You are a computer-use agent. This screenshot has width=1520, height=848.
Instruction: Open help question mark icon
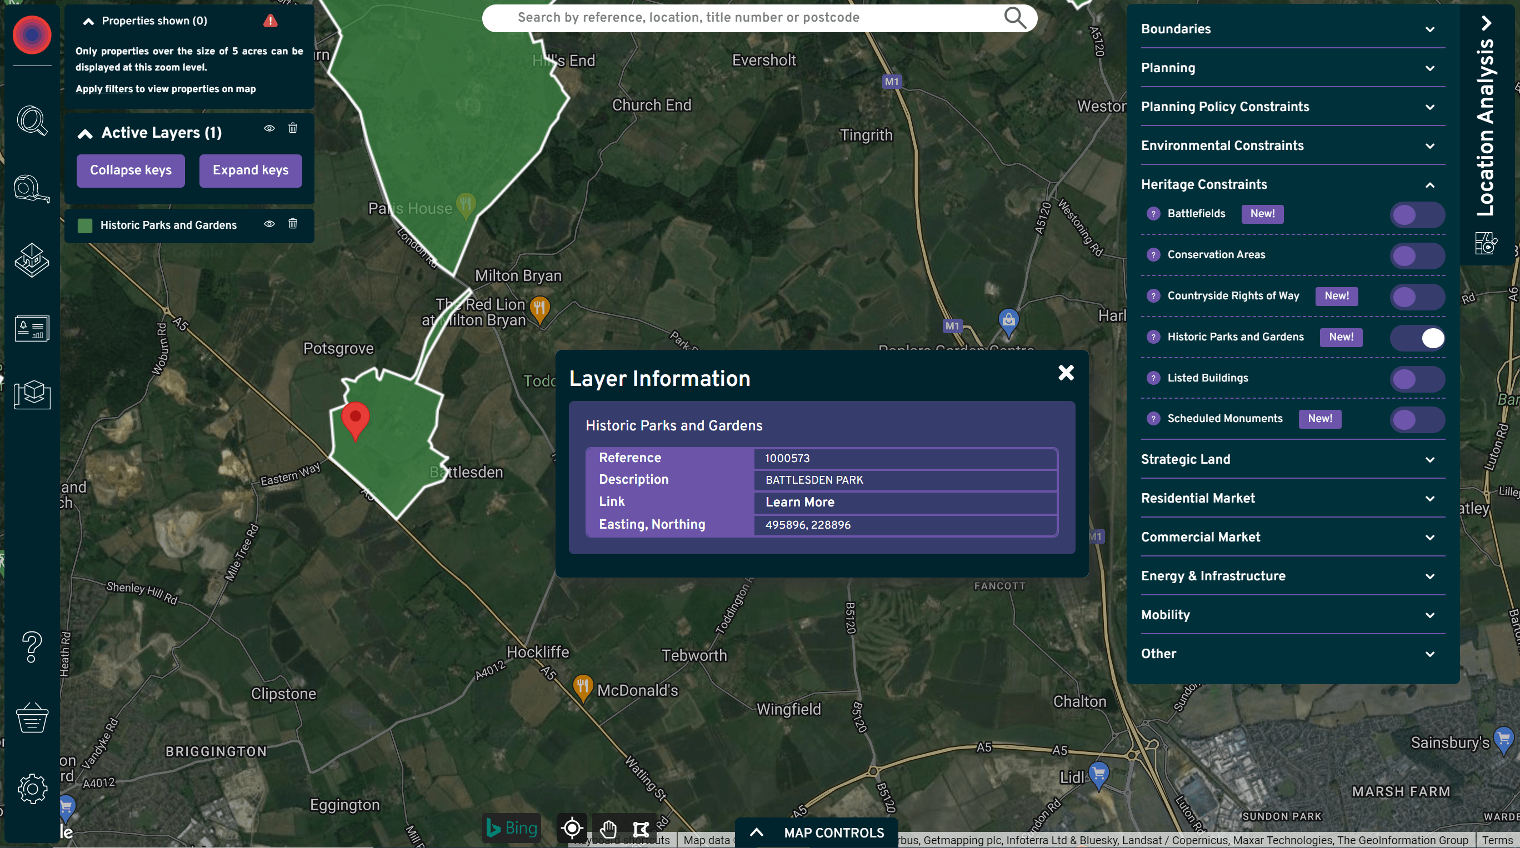coord(32,647)
